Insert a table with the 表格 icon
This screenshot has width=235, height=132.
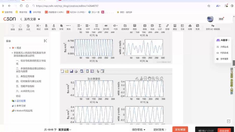point(135,27)
